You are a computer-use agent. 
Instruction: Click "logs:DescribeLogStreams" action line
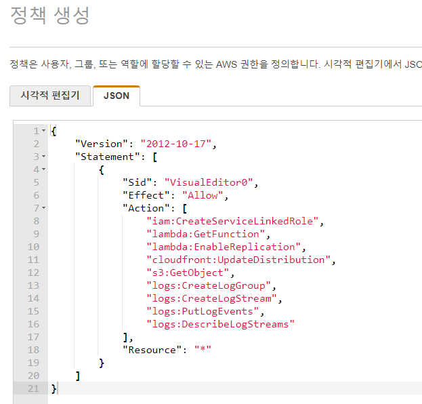(220, 324)
